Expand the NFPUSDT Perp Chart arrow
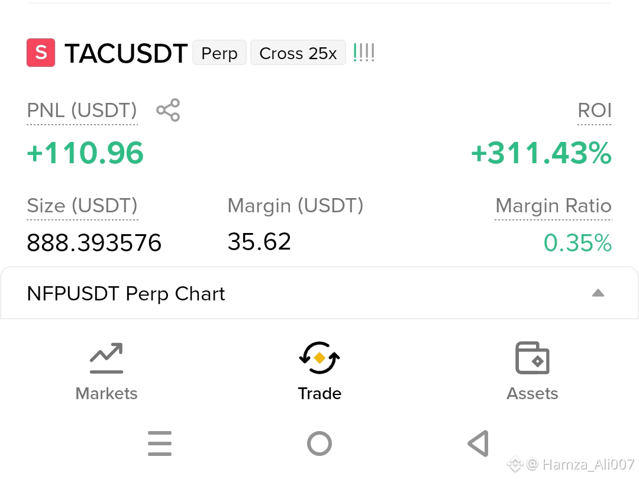Image resolution: width=639 pixels, height=479 pixels. click(x=598, y=293)
